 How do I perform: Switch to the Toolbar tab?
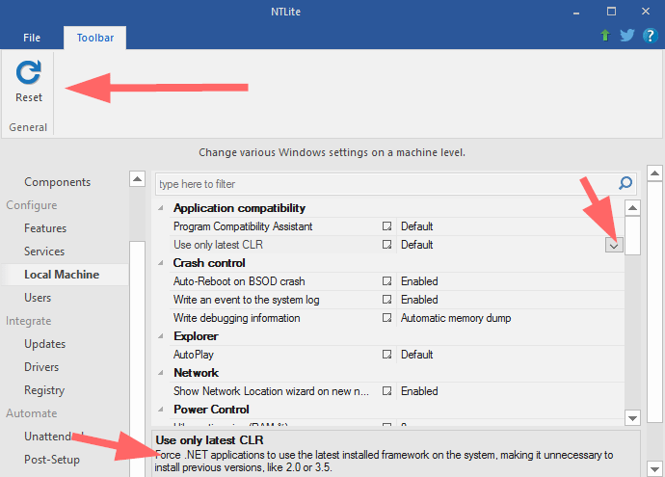pyautogui.click(x=95, y=38)
